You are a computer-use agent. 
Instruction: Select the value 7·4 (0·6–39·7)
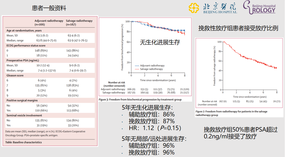(78, 70)
